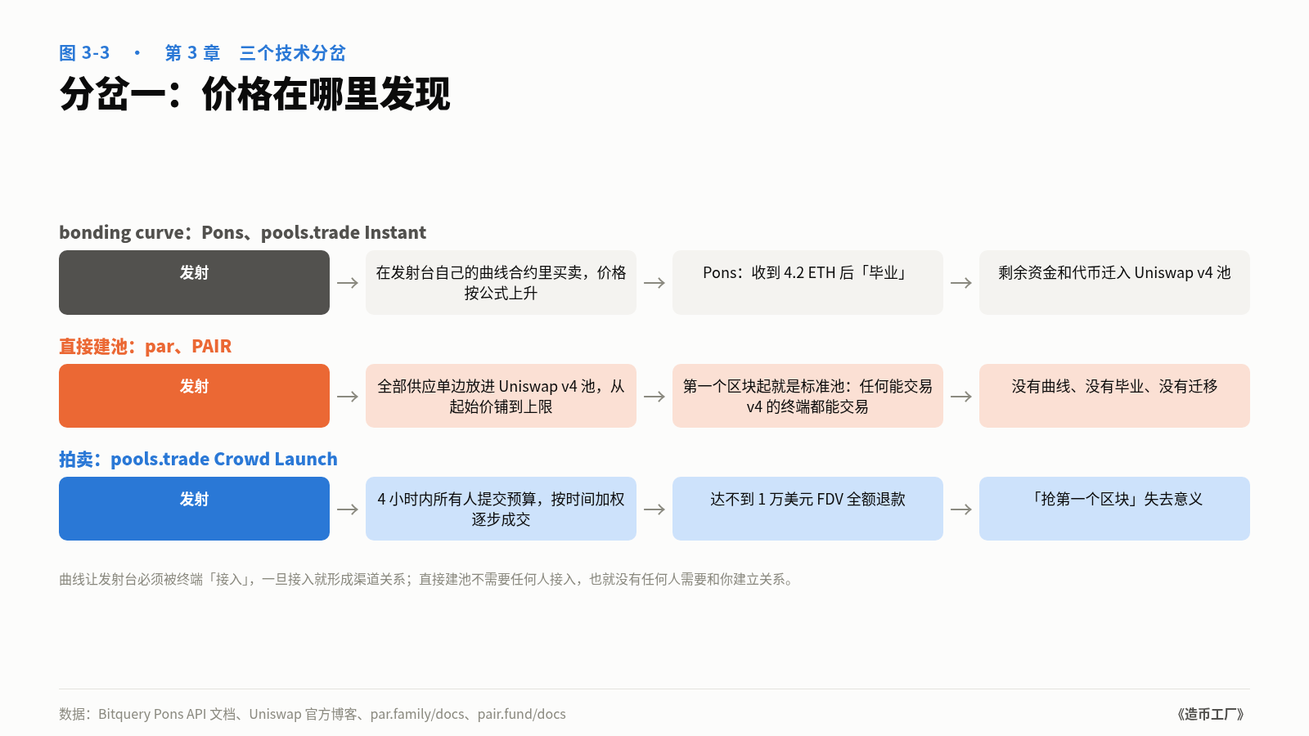Screen dimensions: 1309x736
Task: Click the data source line starting 数据：Bitquery
Action: pos(313,714)
